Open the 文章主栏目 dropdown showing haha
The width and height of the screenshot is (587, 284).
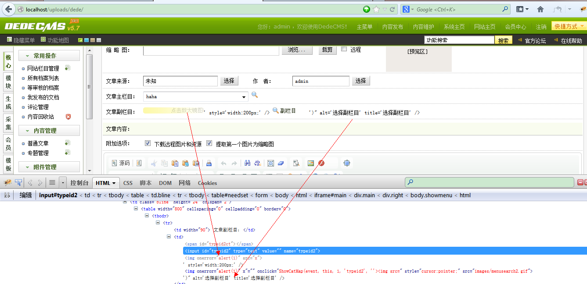(196, 96)
